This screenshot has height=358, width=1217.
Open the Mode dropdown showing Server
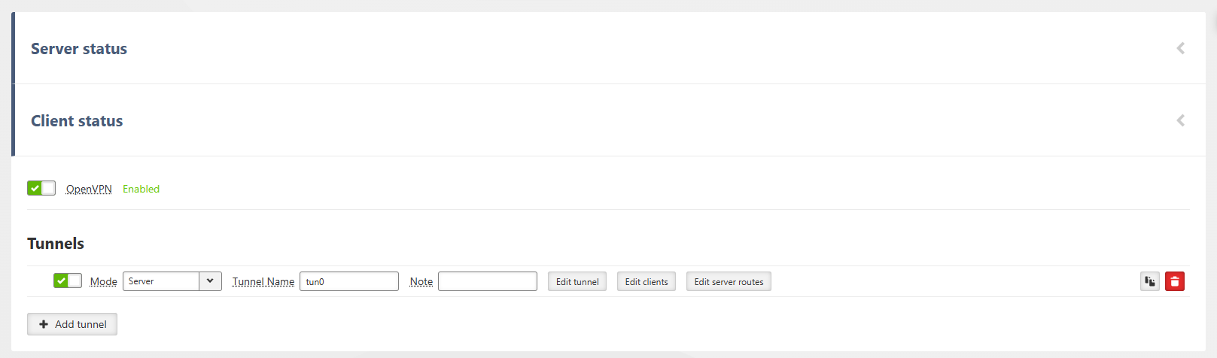coord(172,281)
